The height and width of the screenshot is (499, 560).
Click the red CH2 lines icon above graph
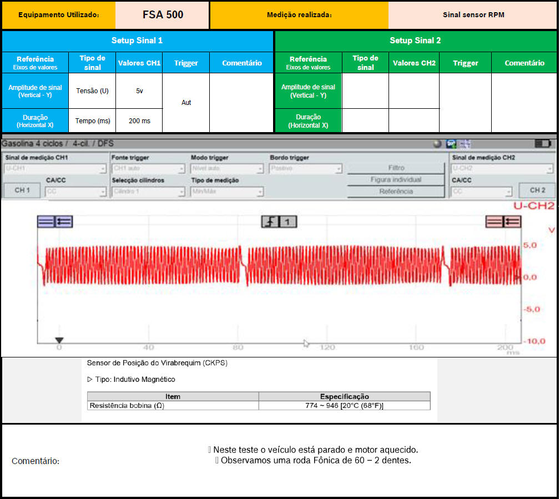click(x=495, y=221)
